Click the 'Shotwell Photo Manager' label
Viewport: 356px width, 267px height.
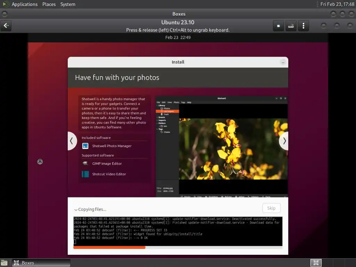point(112,146)
